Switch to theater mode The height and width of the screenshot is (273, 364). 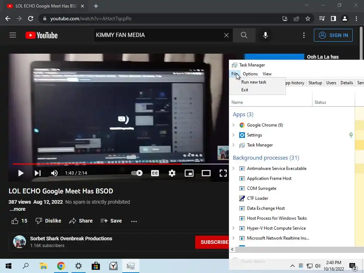click(206, 173)
